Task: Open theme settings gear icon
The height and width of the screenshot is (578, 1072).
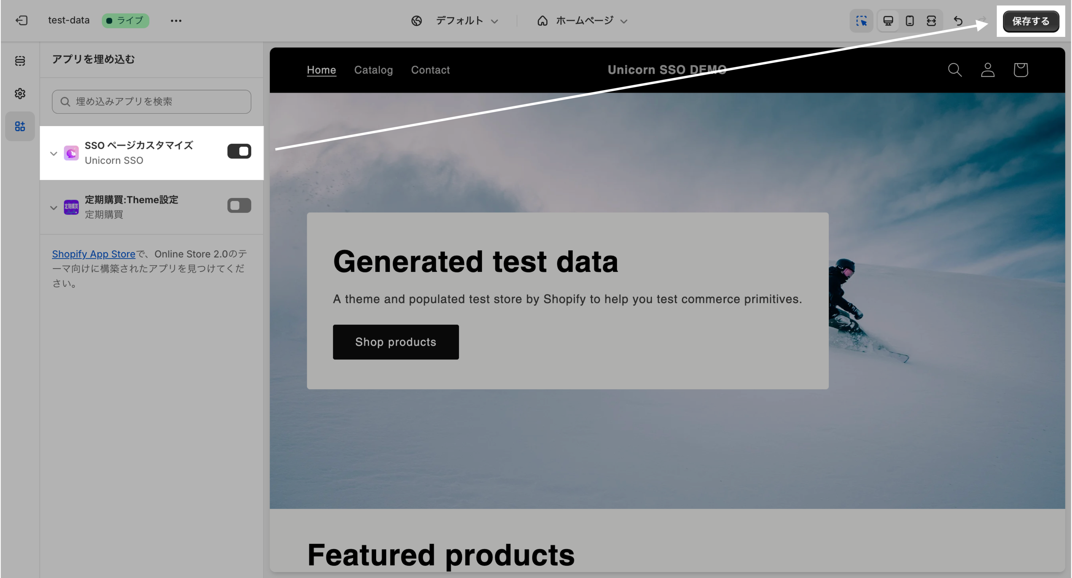Action: click(20, 94)
